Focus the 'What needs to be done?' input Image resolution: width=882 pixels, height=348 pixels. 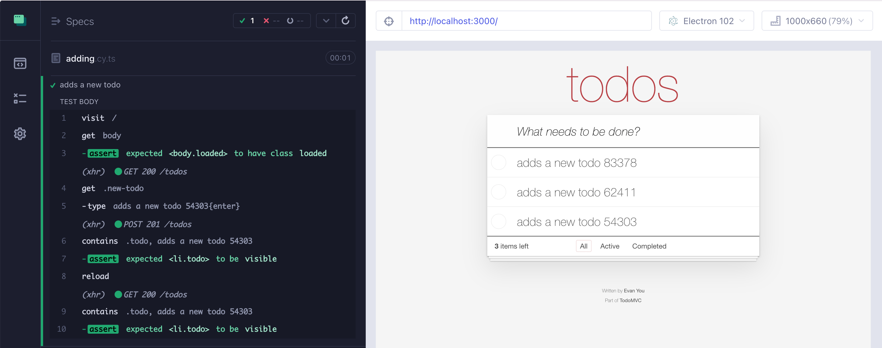click(623, 132)
